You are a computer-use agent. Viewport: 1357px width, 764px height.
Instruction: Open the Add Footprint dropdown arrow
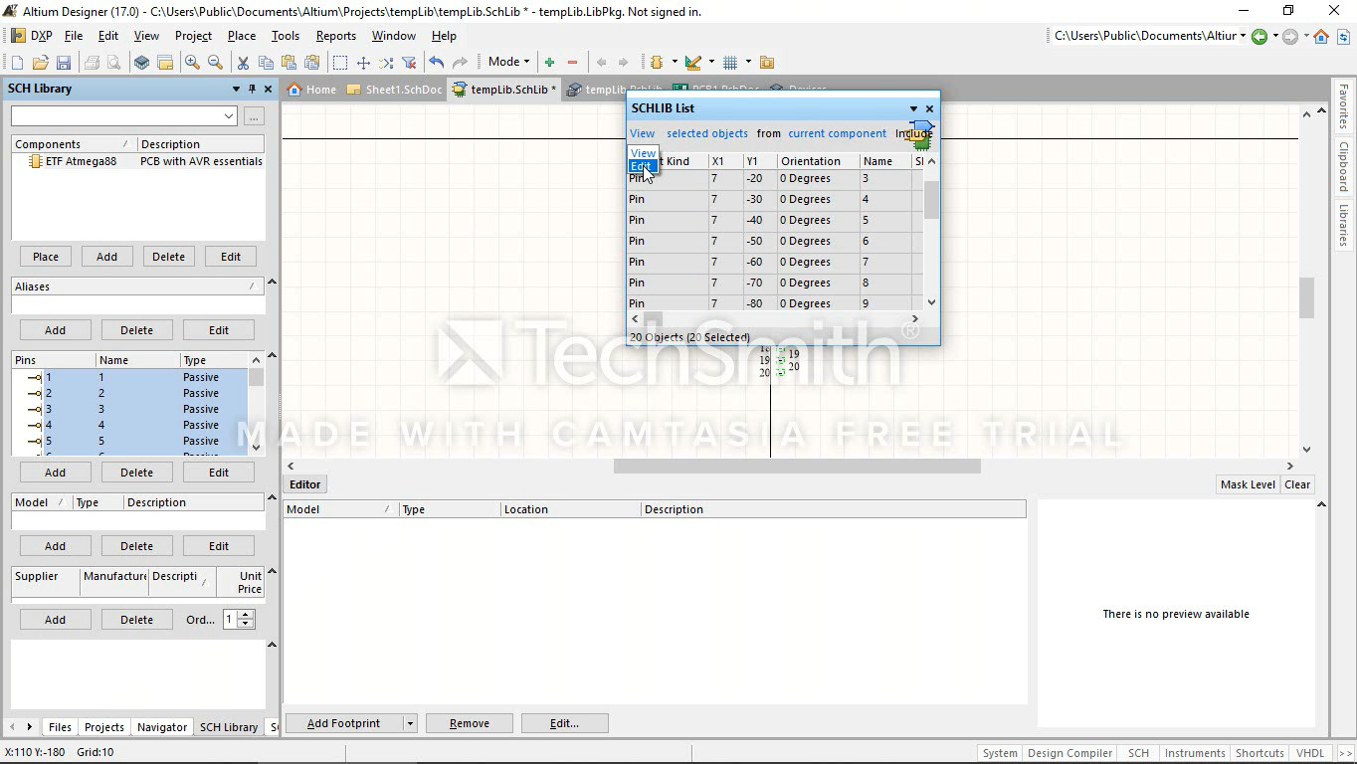coord(410,723)
